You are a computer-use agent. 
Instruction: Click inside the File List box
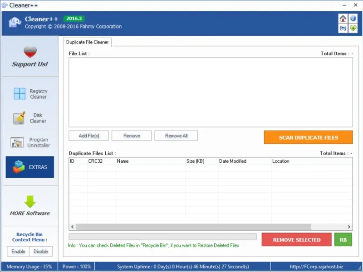[211, 92]
